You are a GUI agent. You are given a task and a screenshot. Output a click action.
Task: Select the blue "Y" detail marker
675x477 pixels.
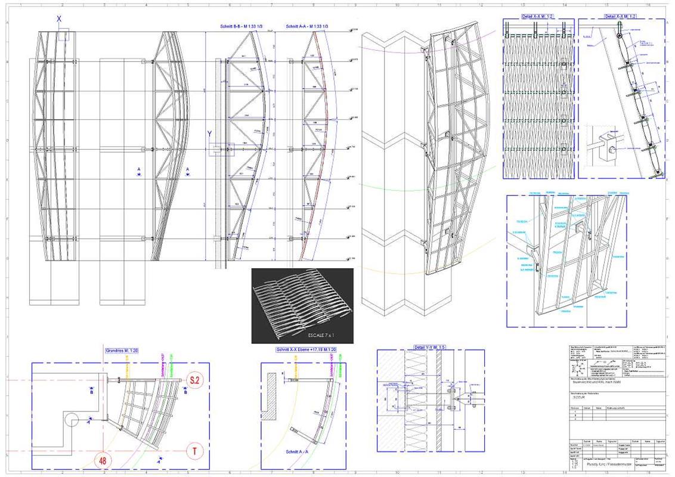(x=210, y=134)
